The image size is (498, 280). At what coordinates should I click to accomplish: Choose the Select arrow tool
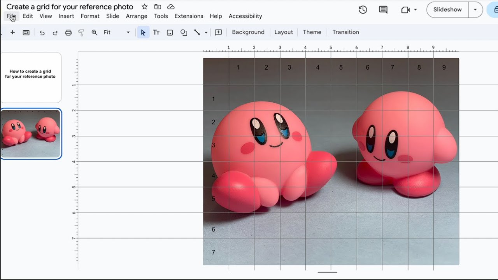(x=143, y=33)
